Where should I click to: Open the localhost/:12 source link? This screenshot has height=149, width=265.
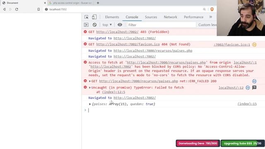231,88
